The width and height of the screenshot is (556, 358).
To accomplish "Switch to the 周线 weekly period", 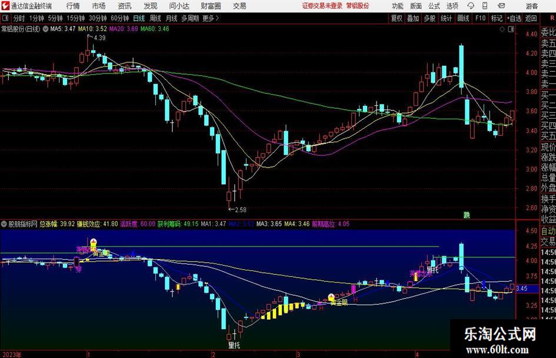I will [x=155, y=18].
